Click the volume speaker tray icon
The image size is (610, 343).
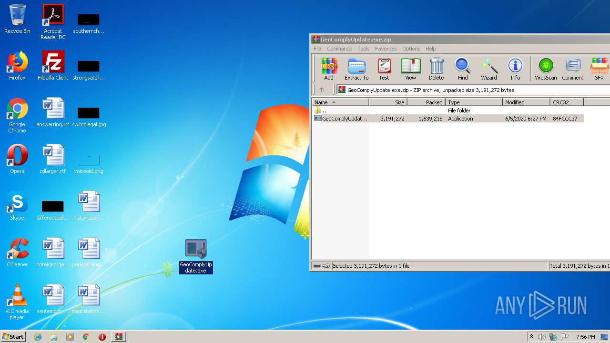pos(542,337)
